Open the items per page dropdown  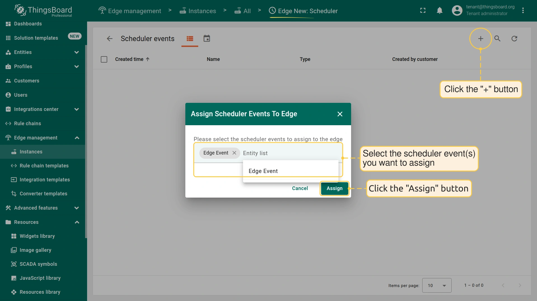[x=436, y=285]
